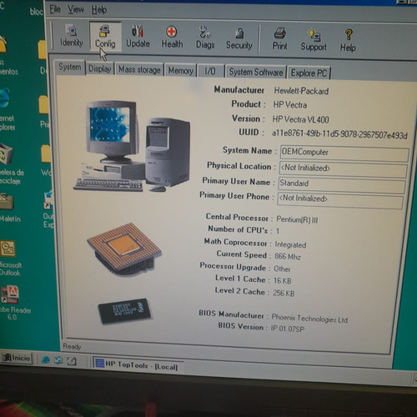The image size is (417, 417).
Task: Click the processor chip image
Action: 124,249
